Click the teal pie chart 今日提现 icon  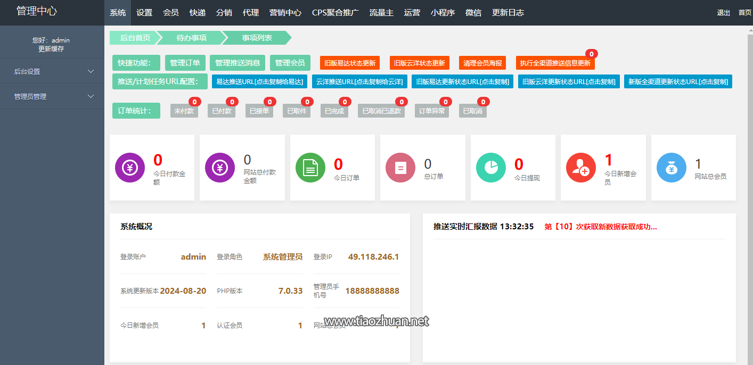[x=491, y=168]
